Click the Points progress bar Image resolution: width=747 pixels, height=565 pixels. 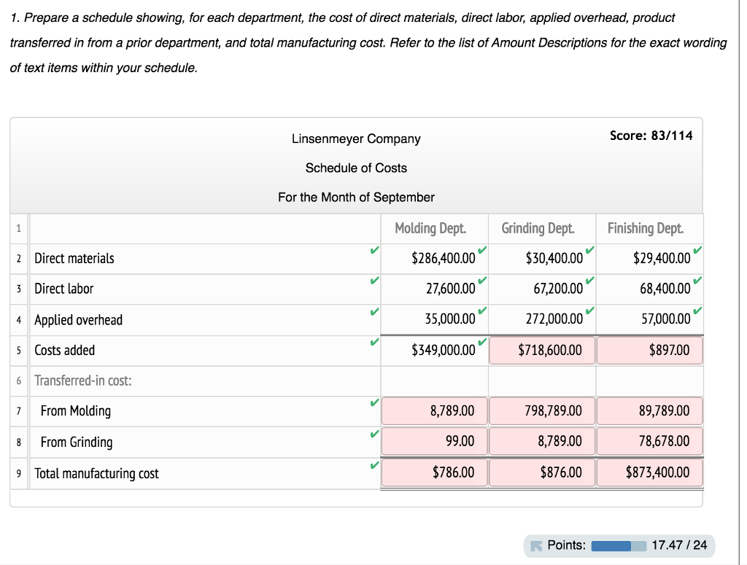point(619,545)
